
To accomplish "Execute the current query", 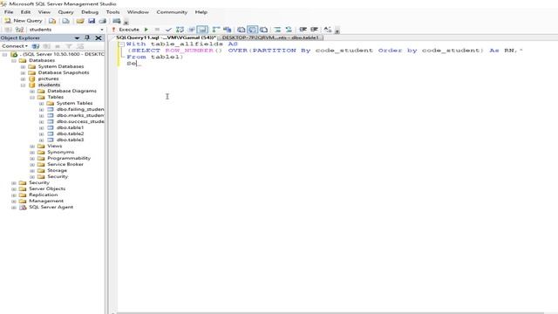I will 126,30.
